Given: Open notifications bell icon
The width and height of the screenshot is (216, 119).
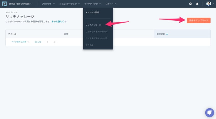Looking at the screenshot, I should click(x=197, y=4).
